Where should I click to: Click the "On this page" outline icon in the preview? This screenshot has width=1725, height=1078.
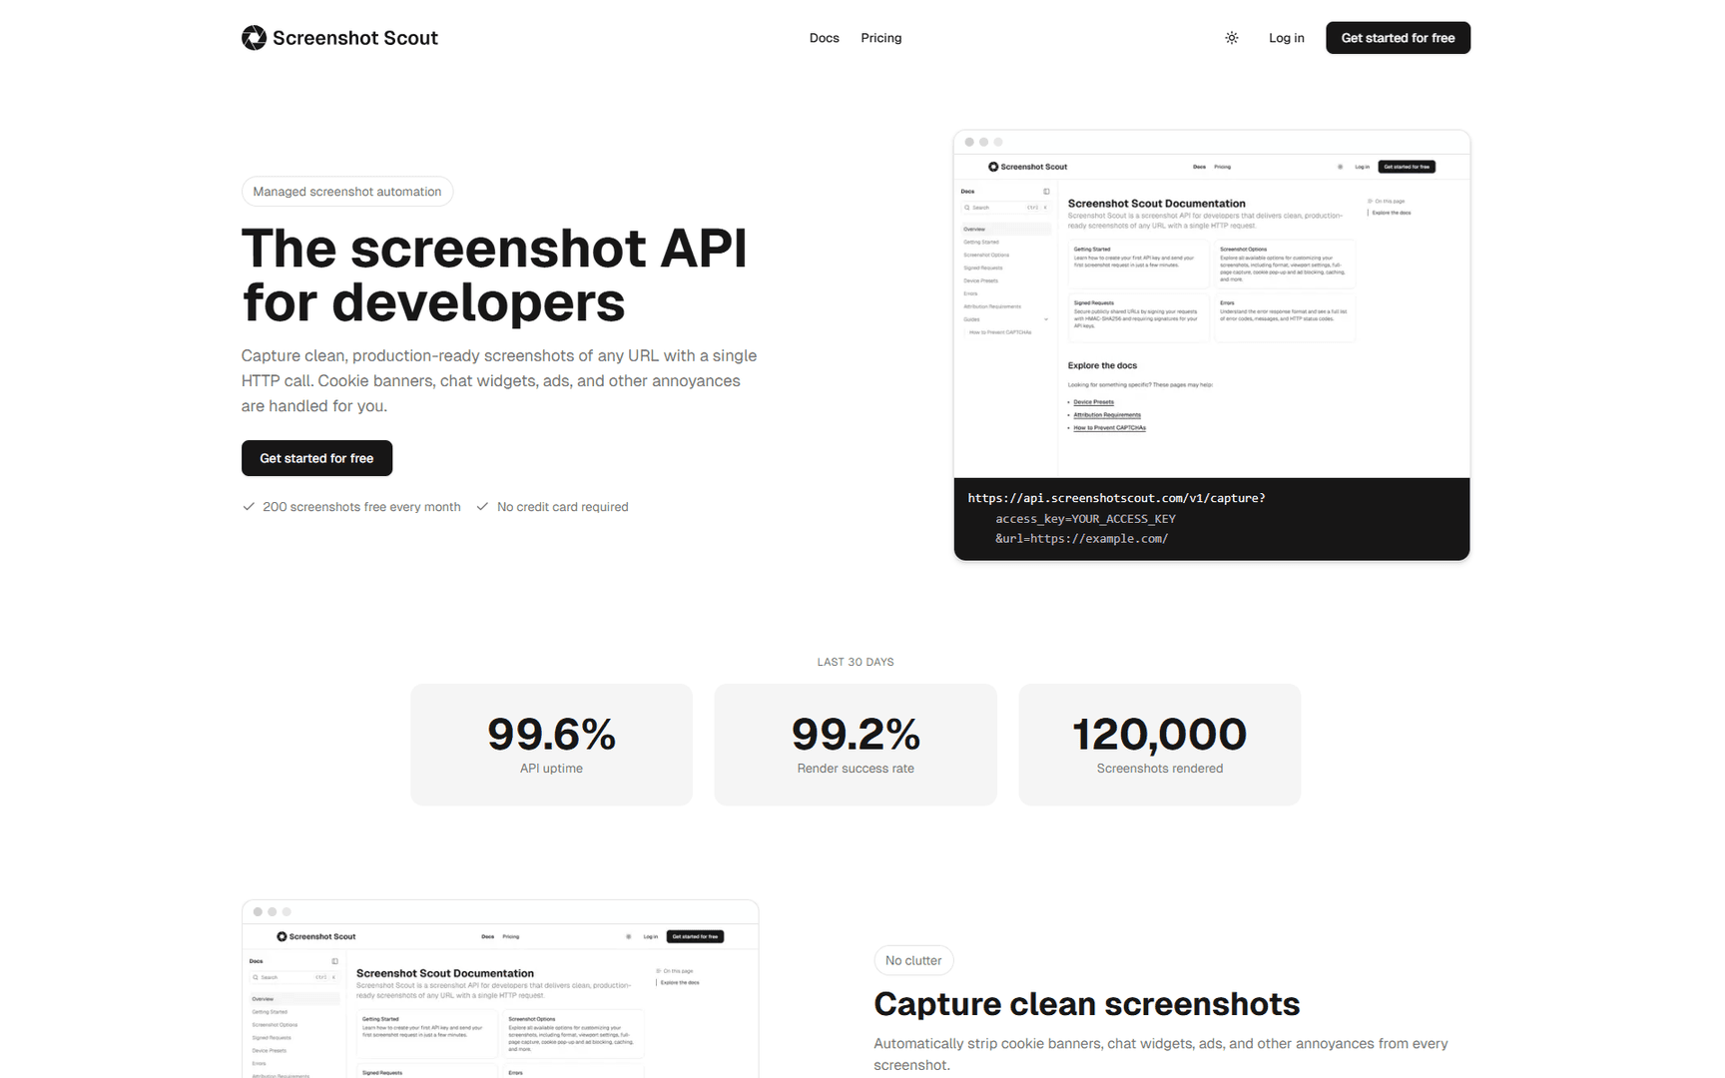(1370, 201)
